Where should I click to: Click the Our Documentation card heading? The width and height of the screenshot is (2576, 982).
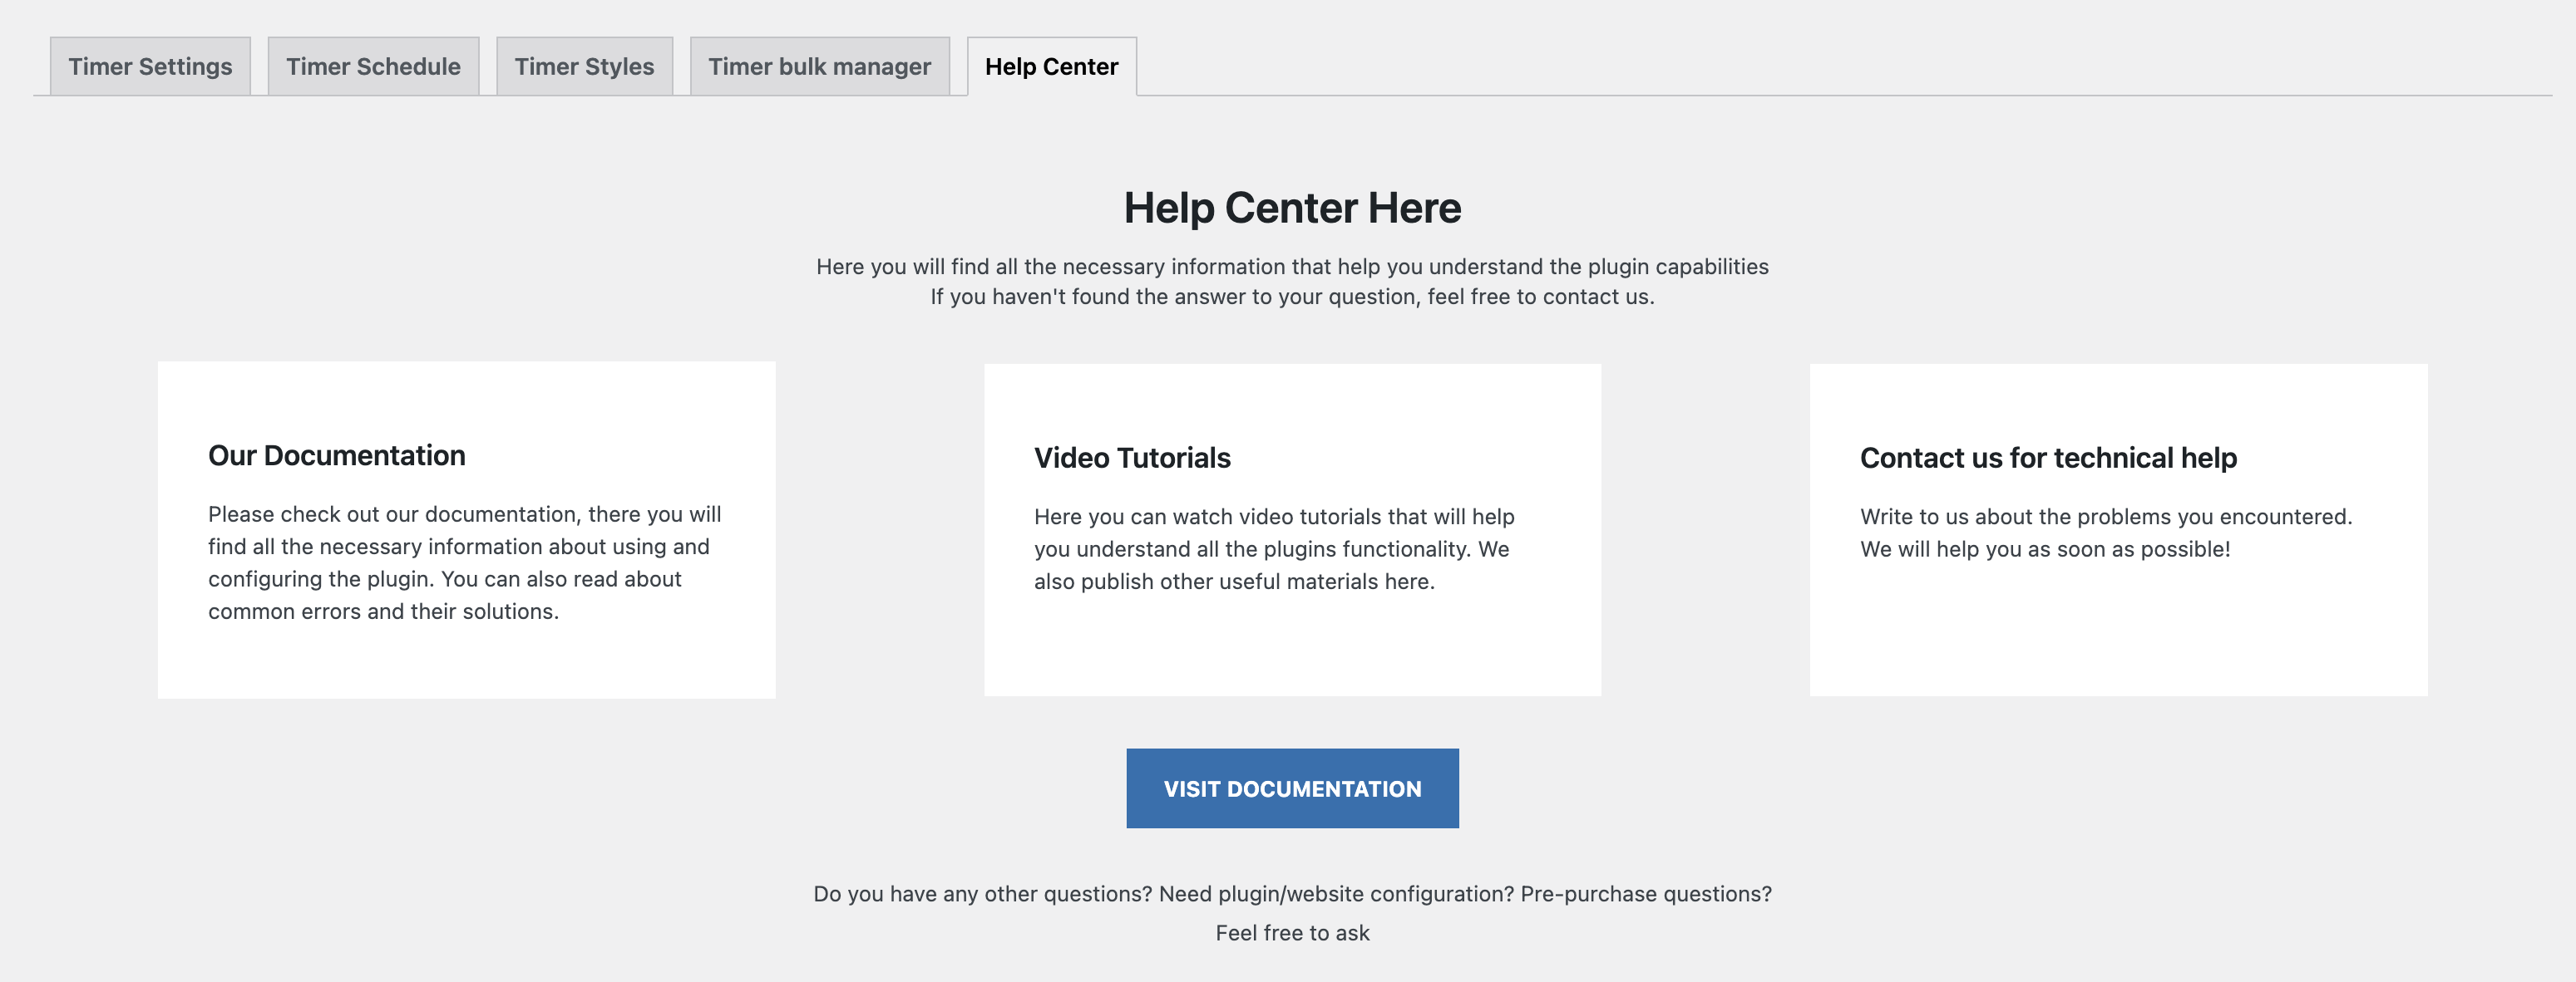pyautogui.click(x=337, y=455)
